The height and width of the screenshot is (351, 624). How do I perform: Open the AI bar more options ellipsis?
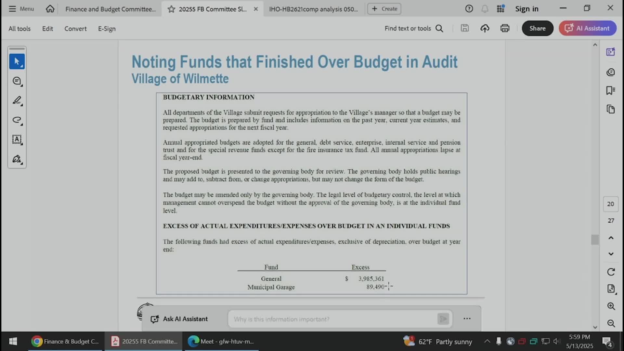point(467,319)
